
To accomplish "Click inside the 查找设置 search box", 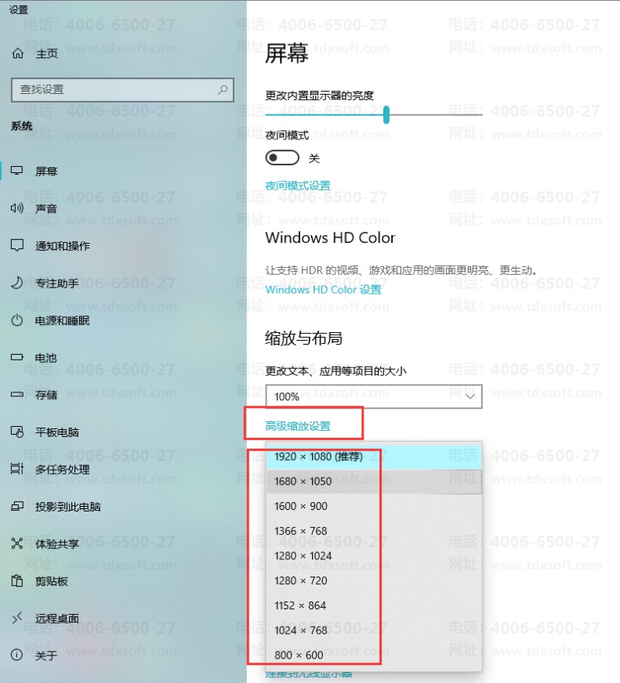I will pyautogui.click(x=122, y=90).
